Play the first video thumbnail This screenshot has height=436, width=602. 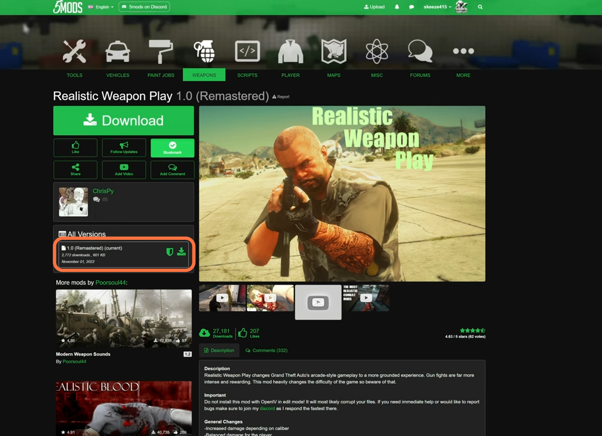coord(222,298)
